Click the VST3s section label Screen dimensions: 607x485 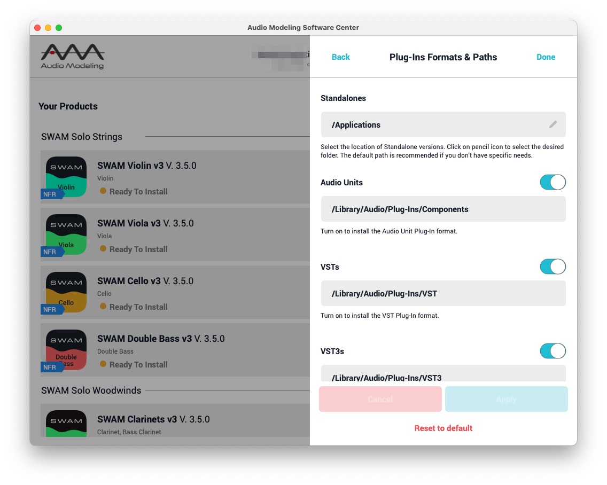click(x=332, y=351)
